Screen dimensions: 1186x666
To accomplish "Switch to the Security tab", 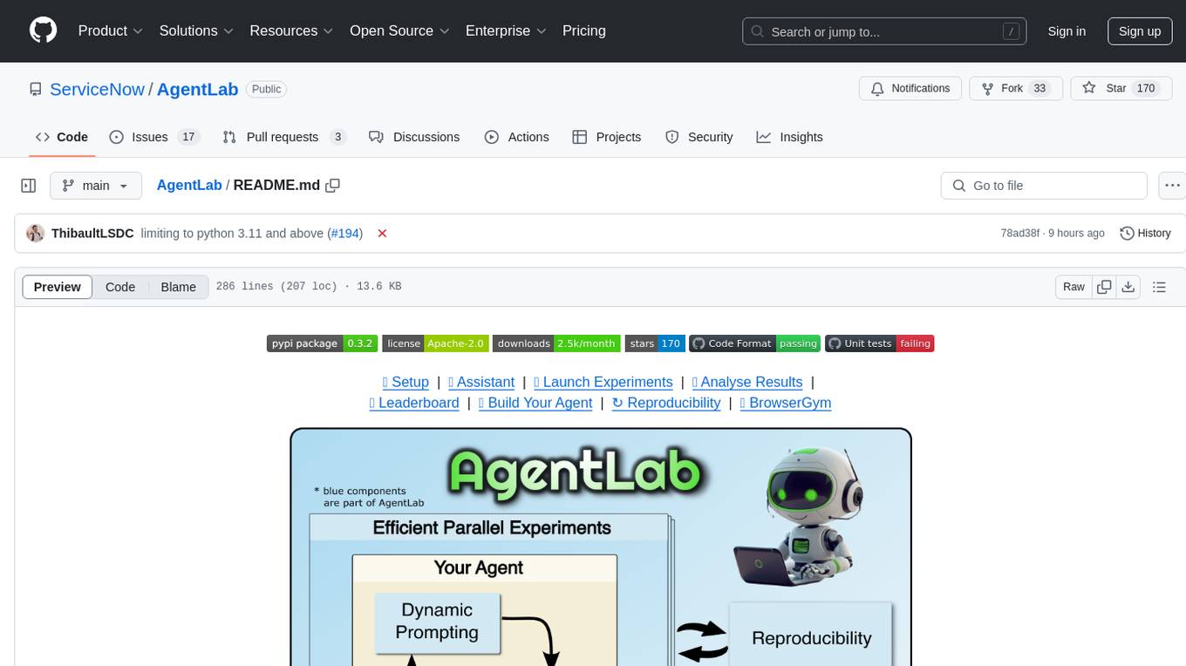I will point(699,137).
